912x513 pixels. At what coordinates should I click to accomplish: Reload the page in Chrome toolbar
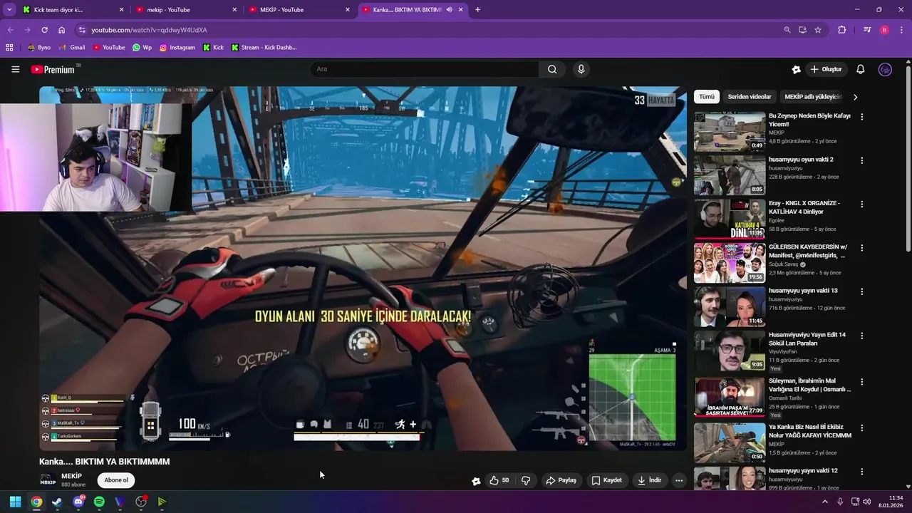[x=44, y=30]
